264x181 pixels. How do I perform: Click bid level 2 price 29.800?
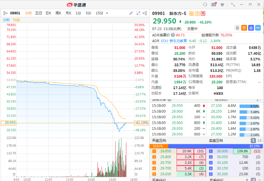tap(166, 157)
